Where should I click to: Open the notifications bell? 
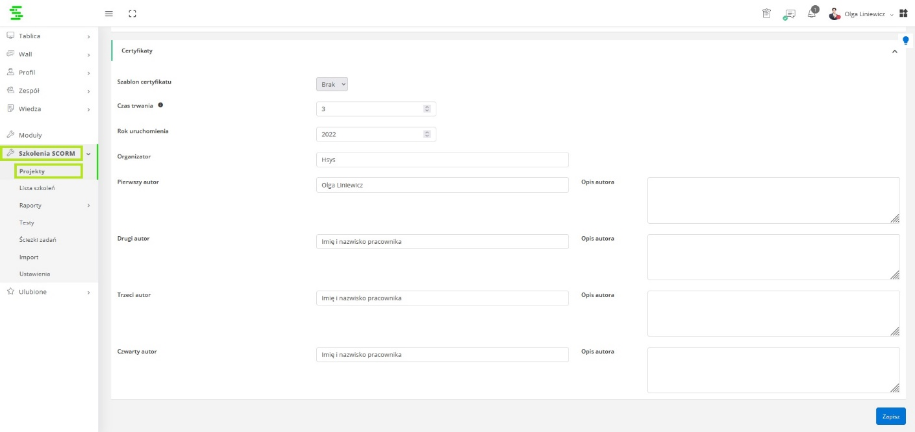point(812,14)
